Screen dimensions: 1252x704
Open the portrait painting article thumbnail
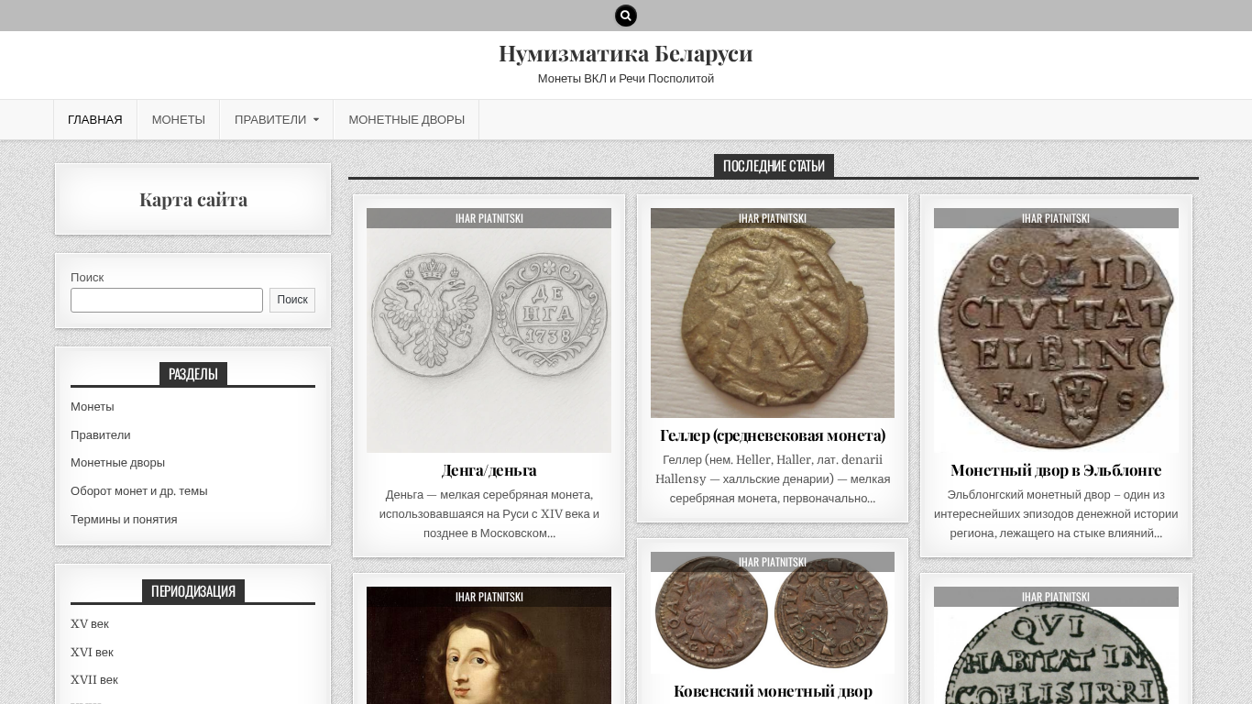pos(489,645)
